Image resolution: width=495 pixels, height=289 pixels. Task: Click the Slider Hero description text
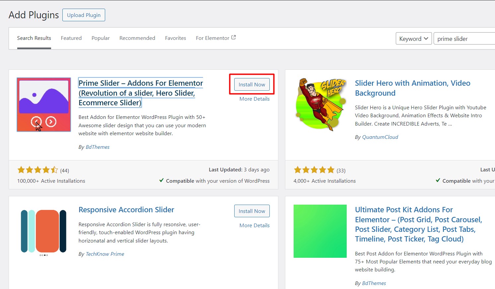point(420,116)
